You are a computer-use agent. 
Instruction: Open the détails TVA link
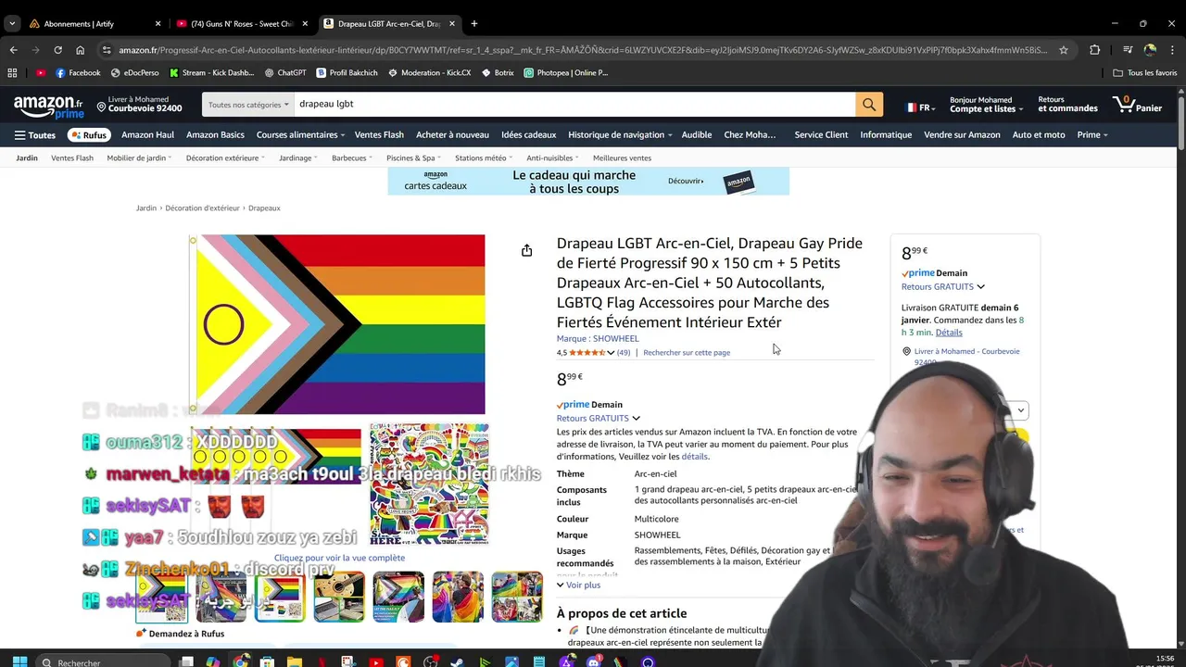[695, 456]
